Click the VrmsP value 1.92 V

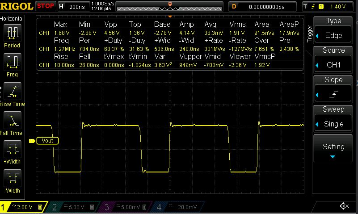click(262, 65)
